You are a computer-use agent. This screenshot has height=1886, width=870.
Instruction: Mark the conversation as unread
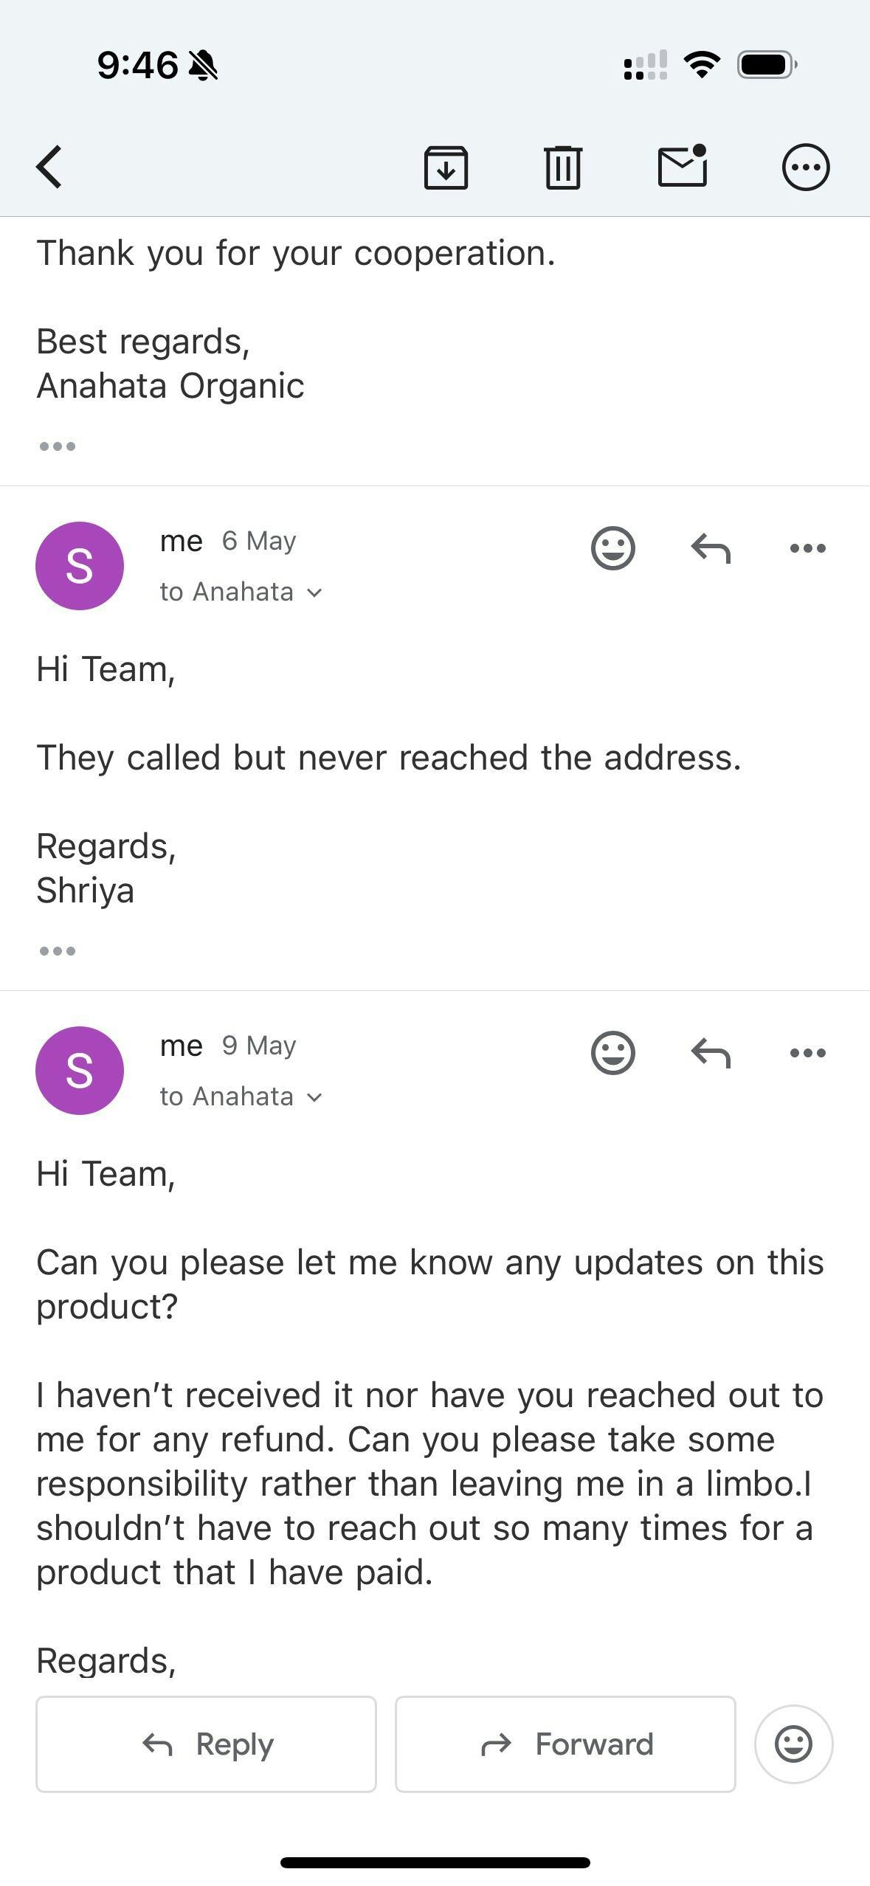pos(683,166)
